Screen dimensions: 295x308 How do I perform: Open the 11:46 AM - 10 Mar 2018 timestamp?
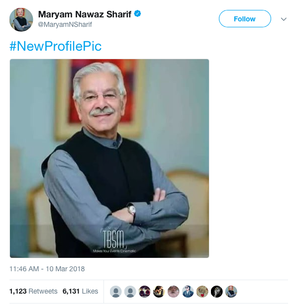[x=47, y=269]
